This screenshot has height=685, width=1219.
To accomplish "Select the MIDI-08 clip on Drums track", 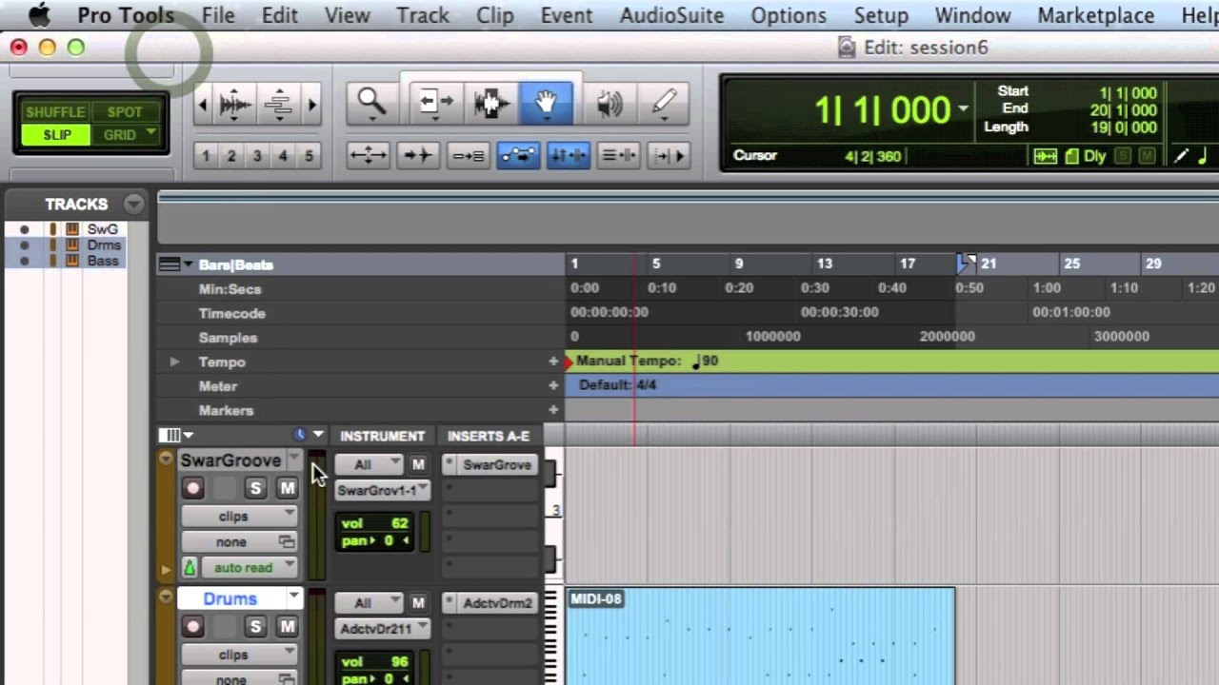I will click(760, 636).
